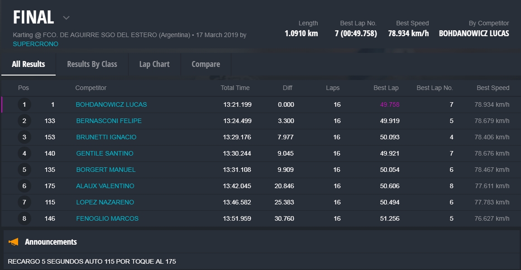Sort by Best Lap column header
521x270 pixels.
(386, 88)
